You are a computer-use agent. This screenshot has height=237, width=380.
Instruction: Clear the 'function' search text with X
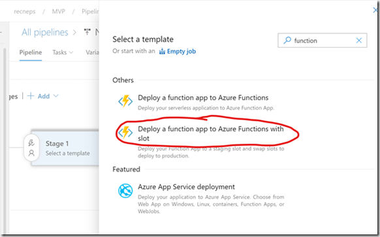point(359,40)
